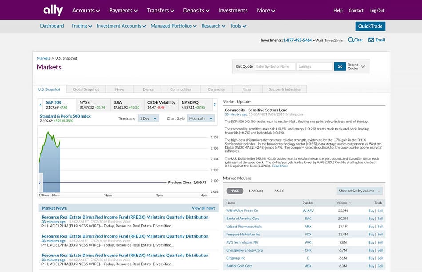The image size is (422, 272).
Task: Select the NASDAQ market movers filter
Action: 256,191
